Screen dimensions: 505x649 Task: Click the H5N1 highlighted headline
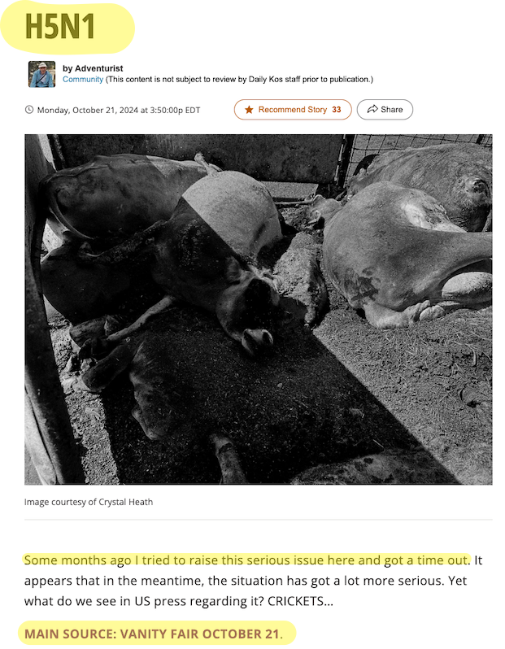pyautogui.click(x=60, y=27)
